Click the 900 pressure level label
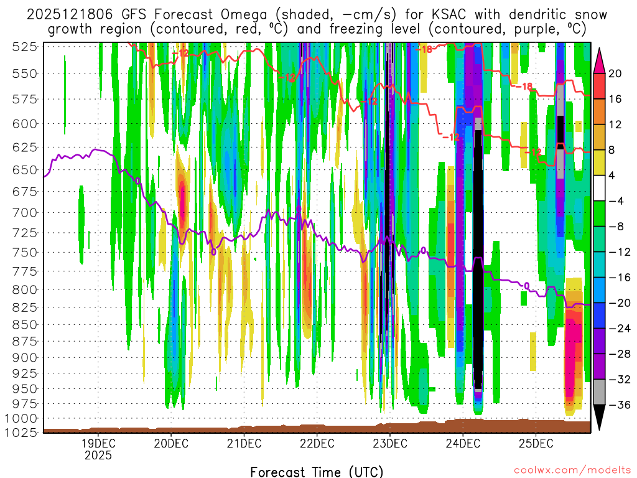The width and height of the screenshot is (637, 478). (x=25, y=358)
